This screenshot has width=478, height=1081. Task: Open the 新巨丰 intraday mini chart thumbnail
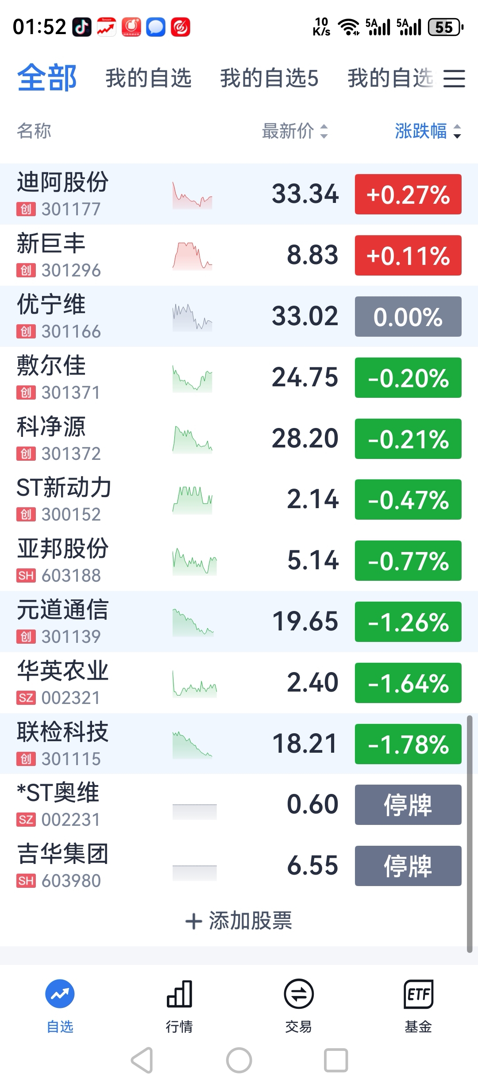(192, 256)
